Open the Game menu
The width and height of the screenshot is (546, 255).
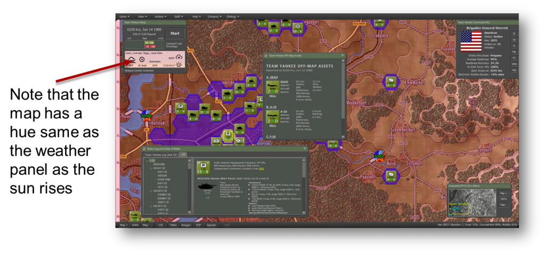(x=124, y=17)
